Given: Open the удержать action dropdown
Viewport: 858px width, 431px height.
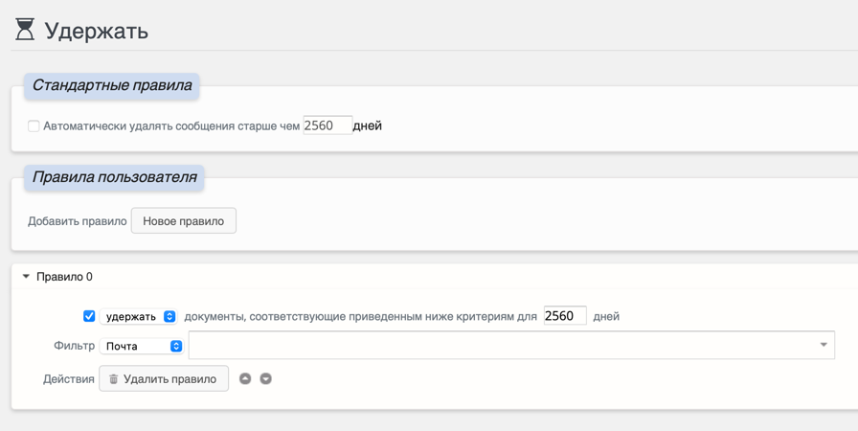Looking at the screenshot, I should (x=140, y=316).
